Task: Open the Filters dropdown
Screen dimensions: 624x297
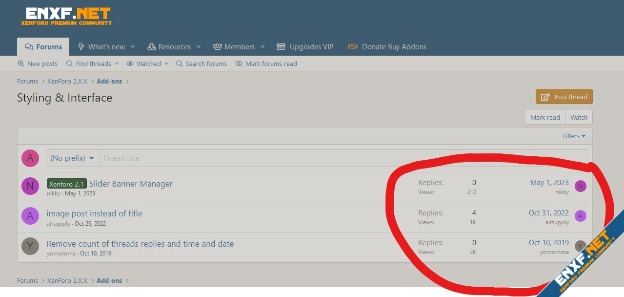Action: 574,136
